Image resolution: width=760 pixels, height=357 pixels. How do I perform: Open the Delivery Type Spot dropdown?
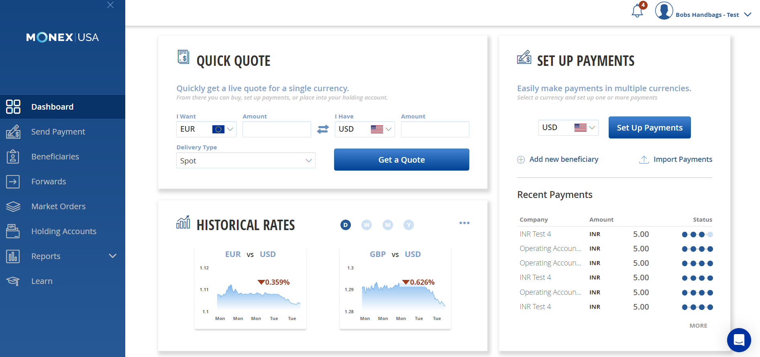(x=246, y=160)
